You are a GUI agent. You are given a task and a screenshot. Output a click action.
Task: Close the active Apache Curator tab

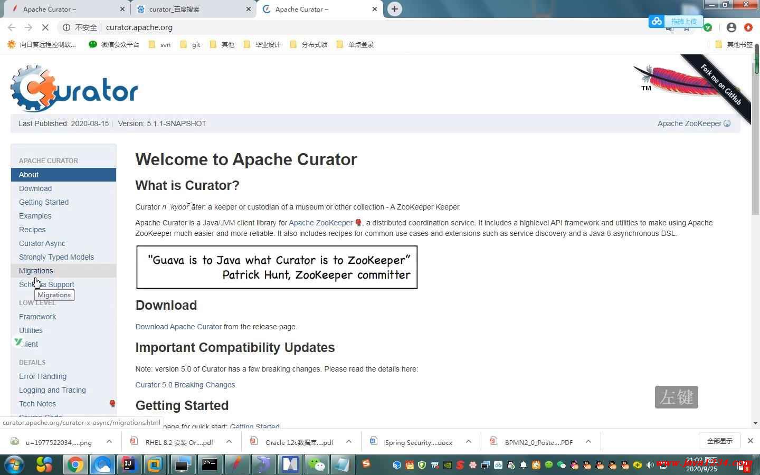[x=375, y=9]
